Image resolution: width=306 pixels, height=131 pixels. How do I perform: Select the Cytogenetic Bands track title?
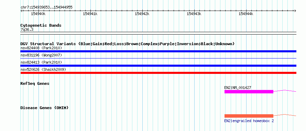click(41, 25)
